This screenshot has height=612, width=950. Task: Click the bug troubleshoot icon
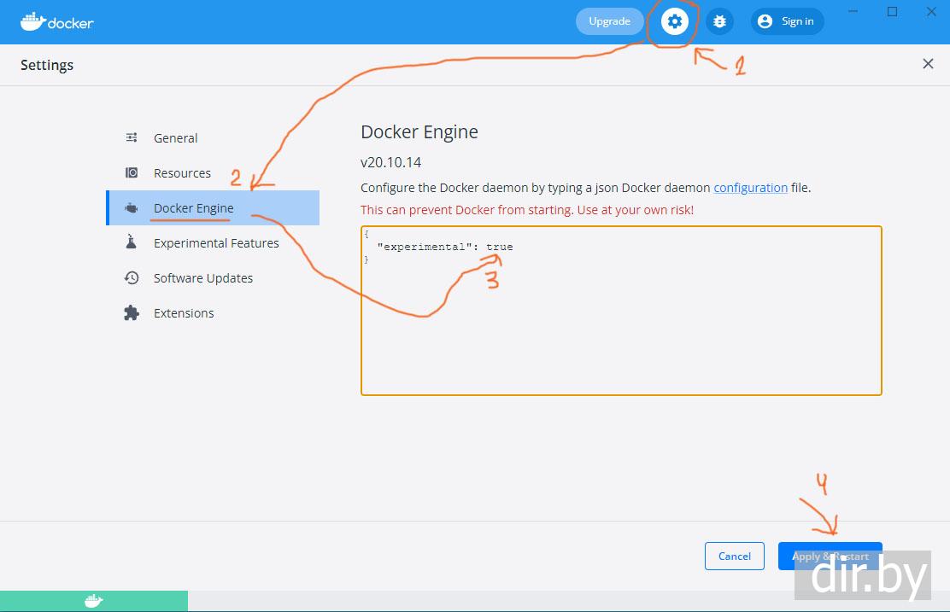click(719, 21)
